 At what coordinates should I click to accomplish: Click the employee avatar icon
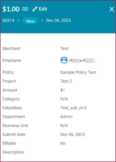[64, 60]
